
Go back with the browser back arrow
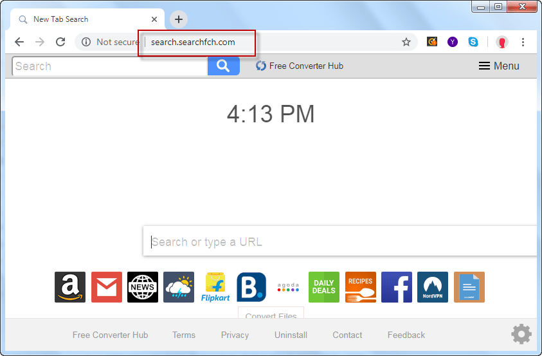(x=19, y=42)
